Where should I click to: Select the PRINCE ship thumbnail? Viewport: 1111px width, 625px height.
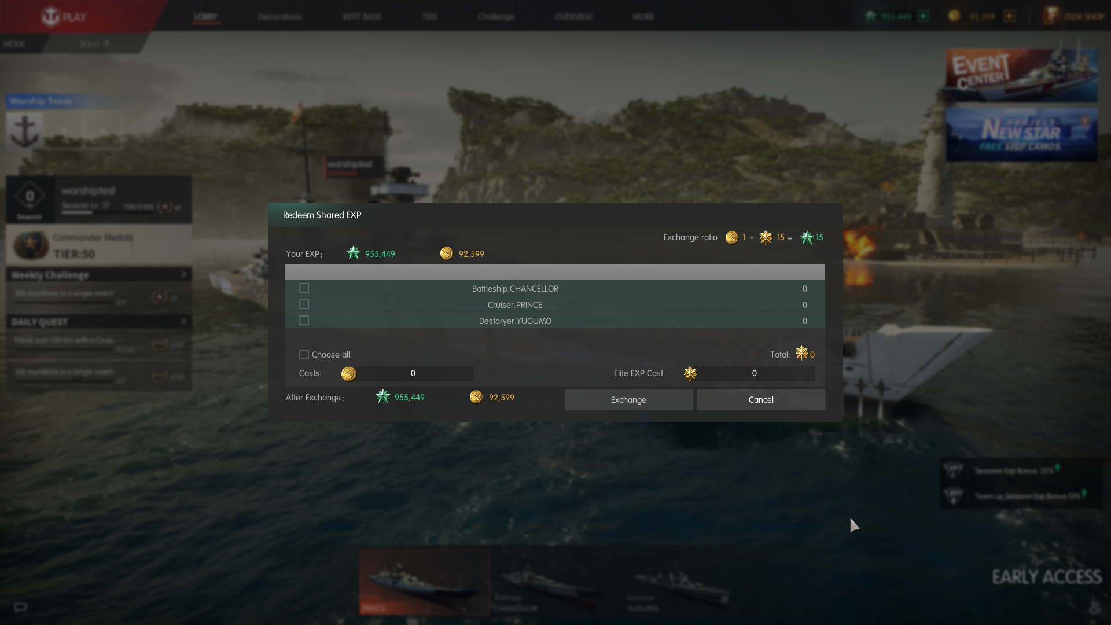point(424,582)
